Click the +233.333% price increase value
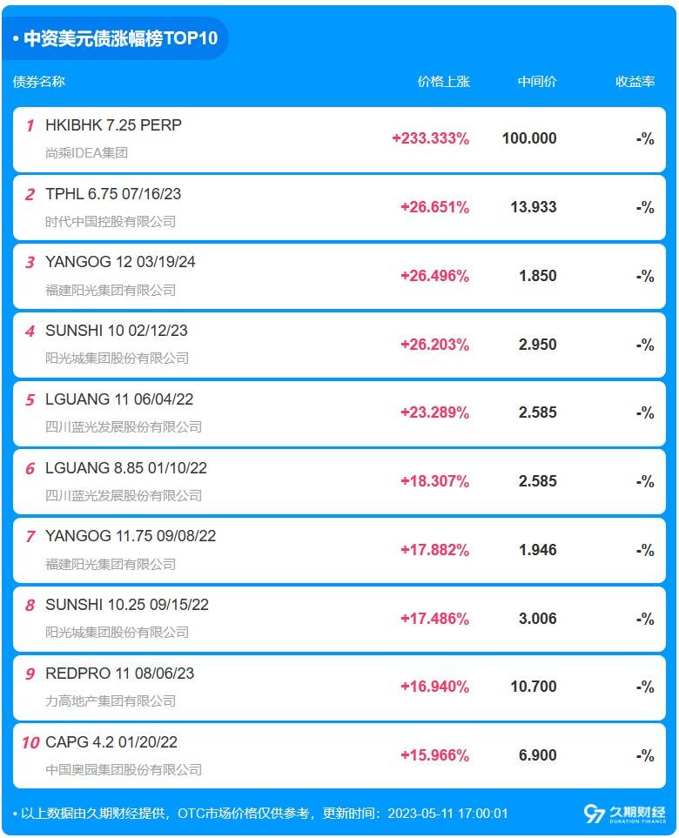This screenshot has width=679, height=838. pos(431,138)
